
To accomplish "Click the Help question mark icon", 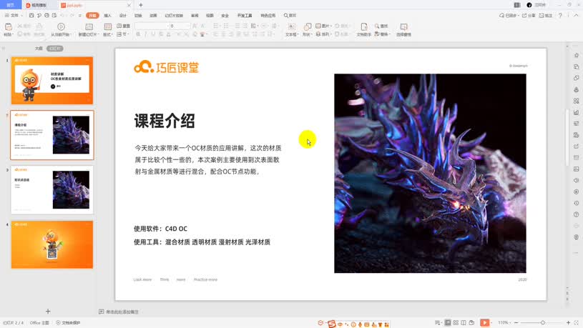I will tap(560, 16).
